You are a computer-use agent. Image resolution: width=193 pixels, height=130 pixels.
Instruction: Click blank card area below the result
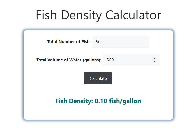[98, 112]
